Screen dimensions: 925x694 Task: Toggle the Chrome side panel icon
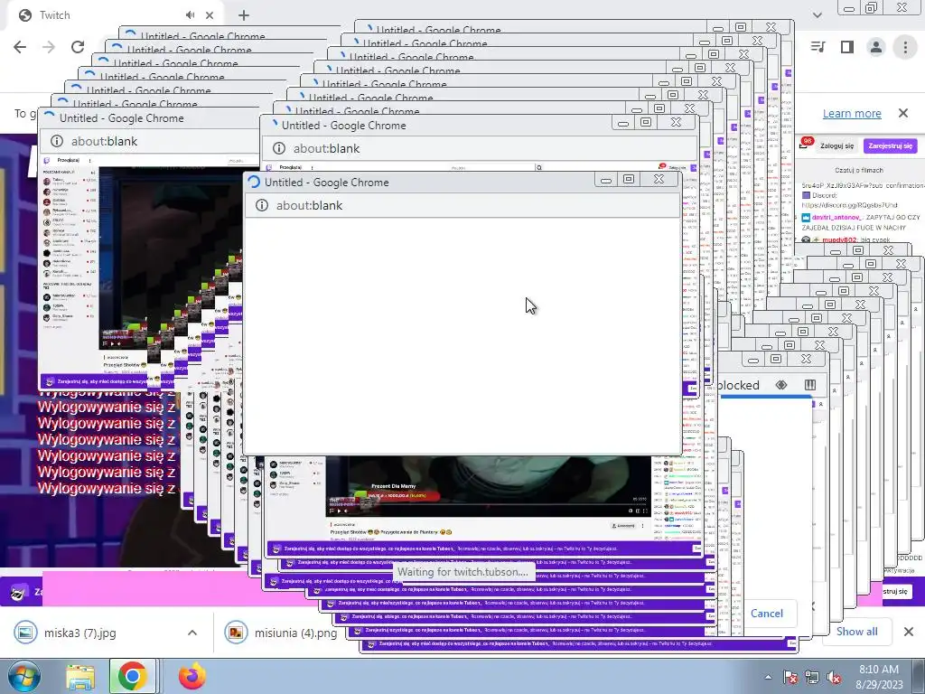[x=847, y=47]
